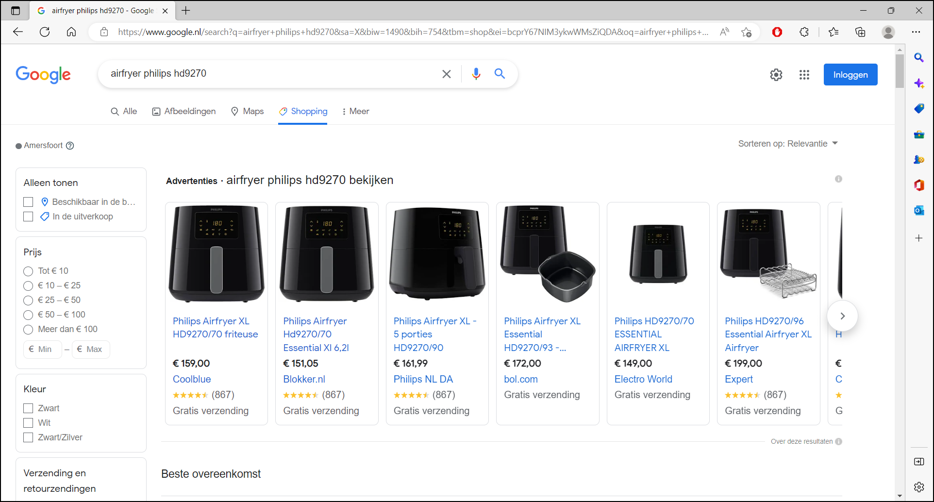Open the bol.com seller link

(x=521, y=379)
